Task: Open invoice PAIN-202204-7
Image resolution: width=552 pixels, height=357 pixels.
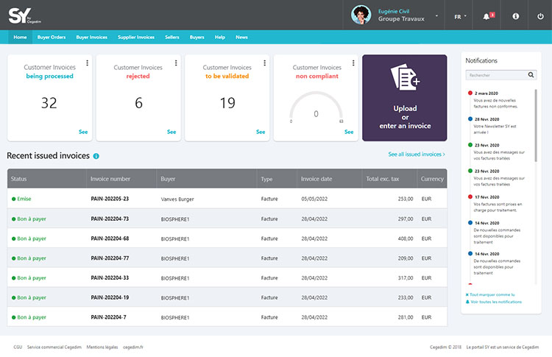Action: pos(108,317)
